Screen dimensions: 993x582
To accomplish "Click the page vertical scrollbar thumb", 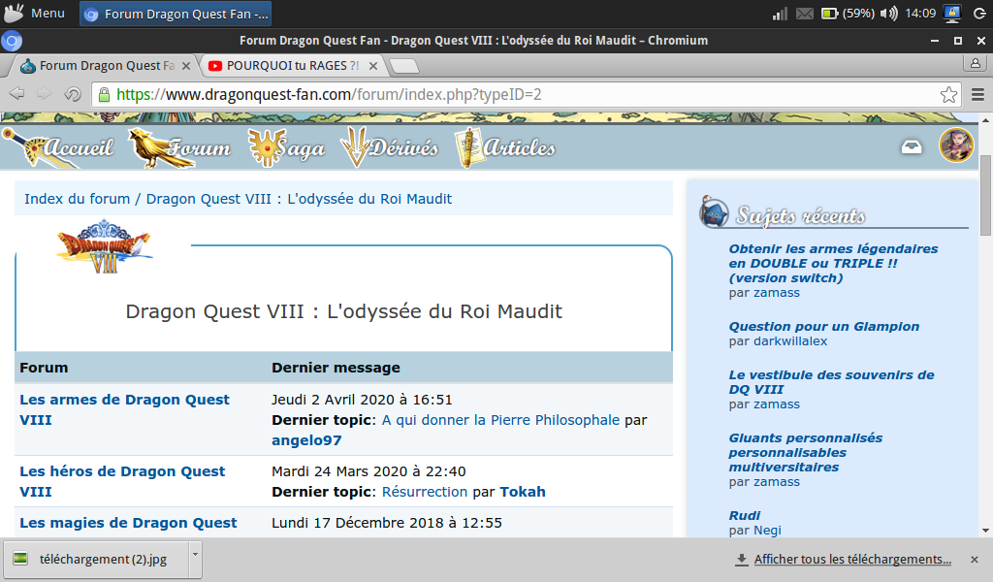I will coord(985,194).
